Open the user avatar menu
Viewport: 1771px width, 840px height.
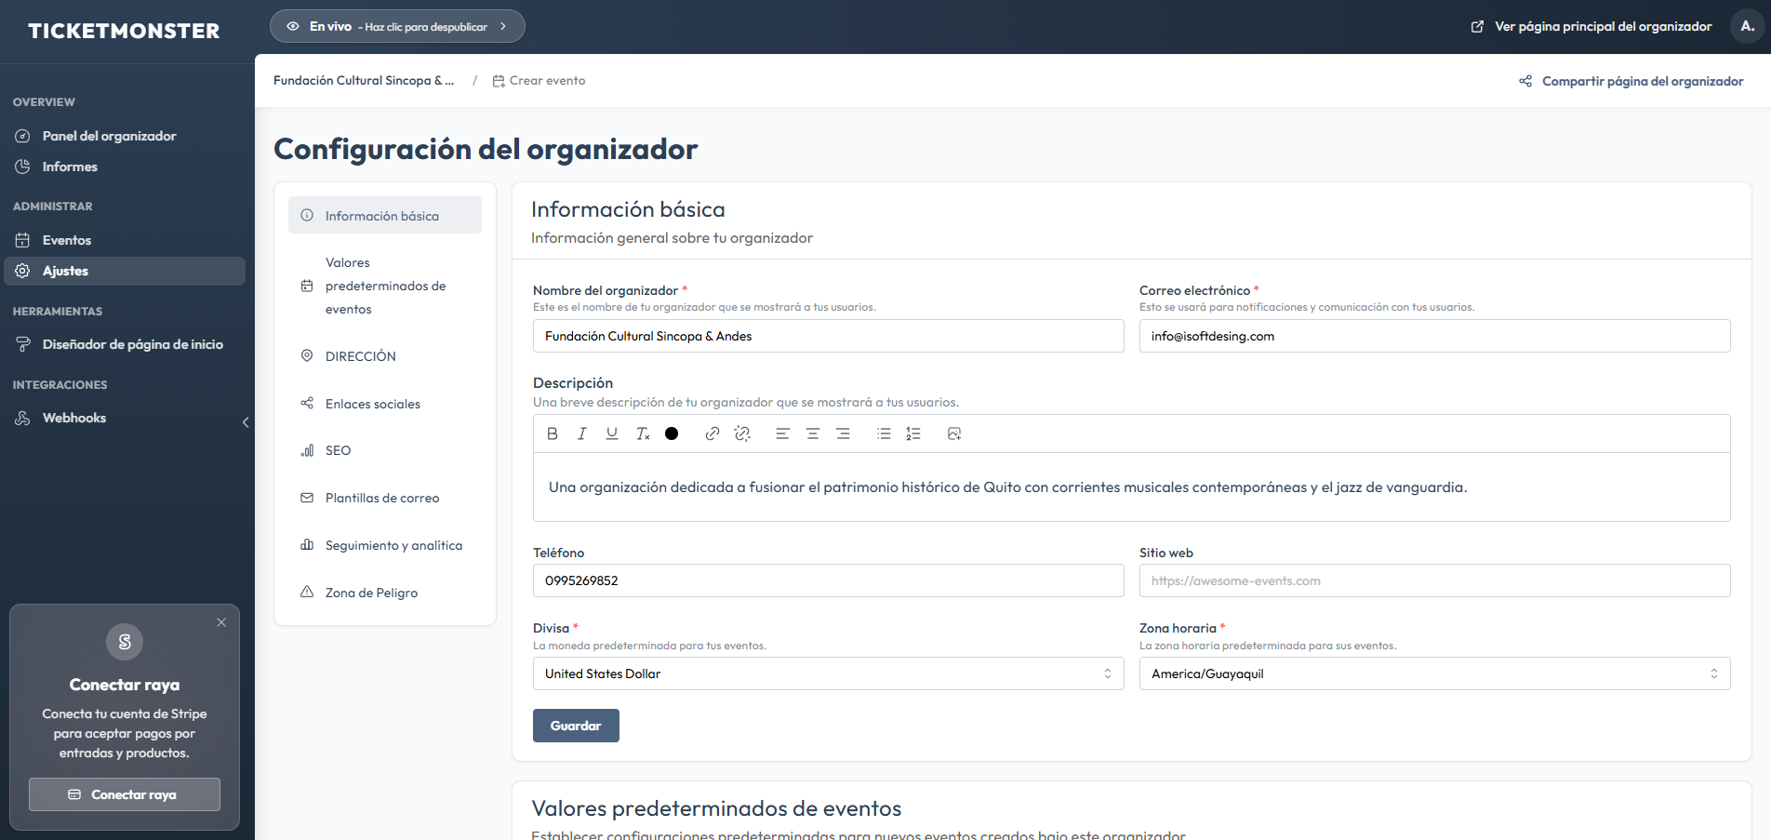pyautogui.click(x=1748, y=26)
